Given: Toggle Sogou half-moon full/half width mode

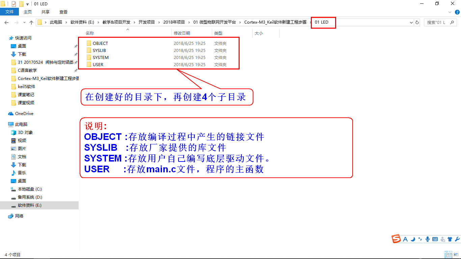Looking at the screenshot, I should click(x=413, y=239).
